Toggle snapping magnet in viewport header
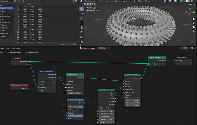 pos(139,1)
